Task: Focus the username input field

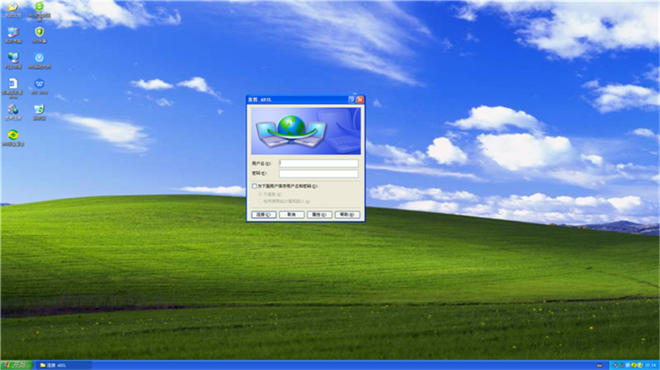Action: click(319, 163)
